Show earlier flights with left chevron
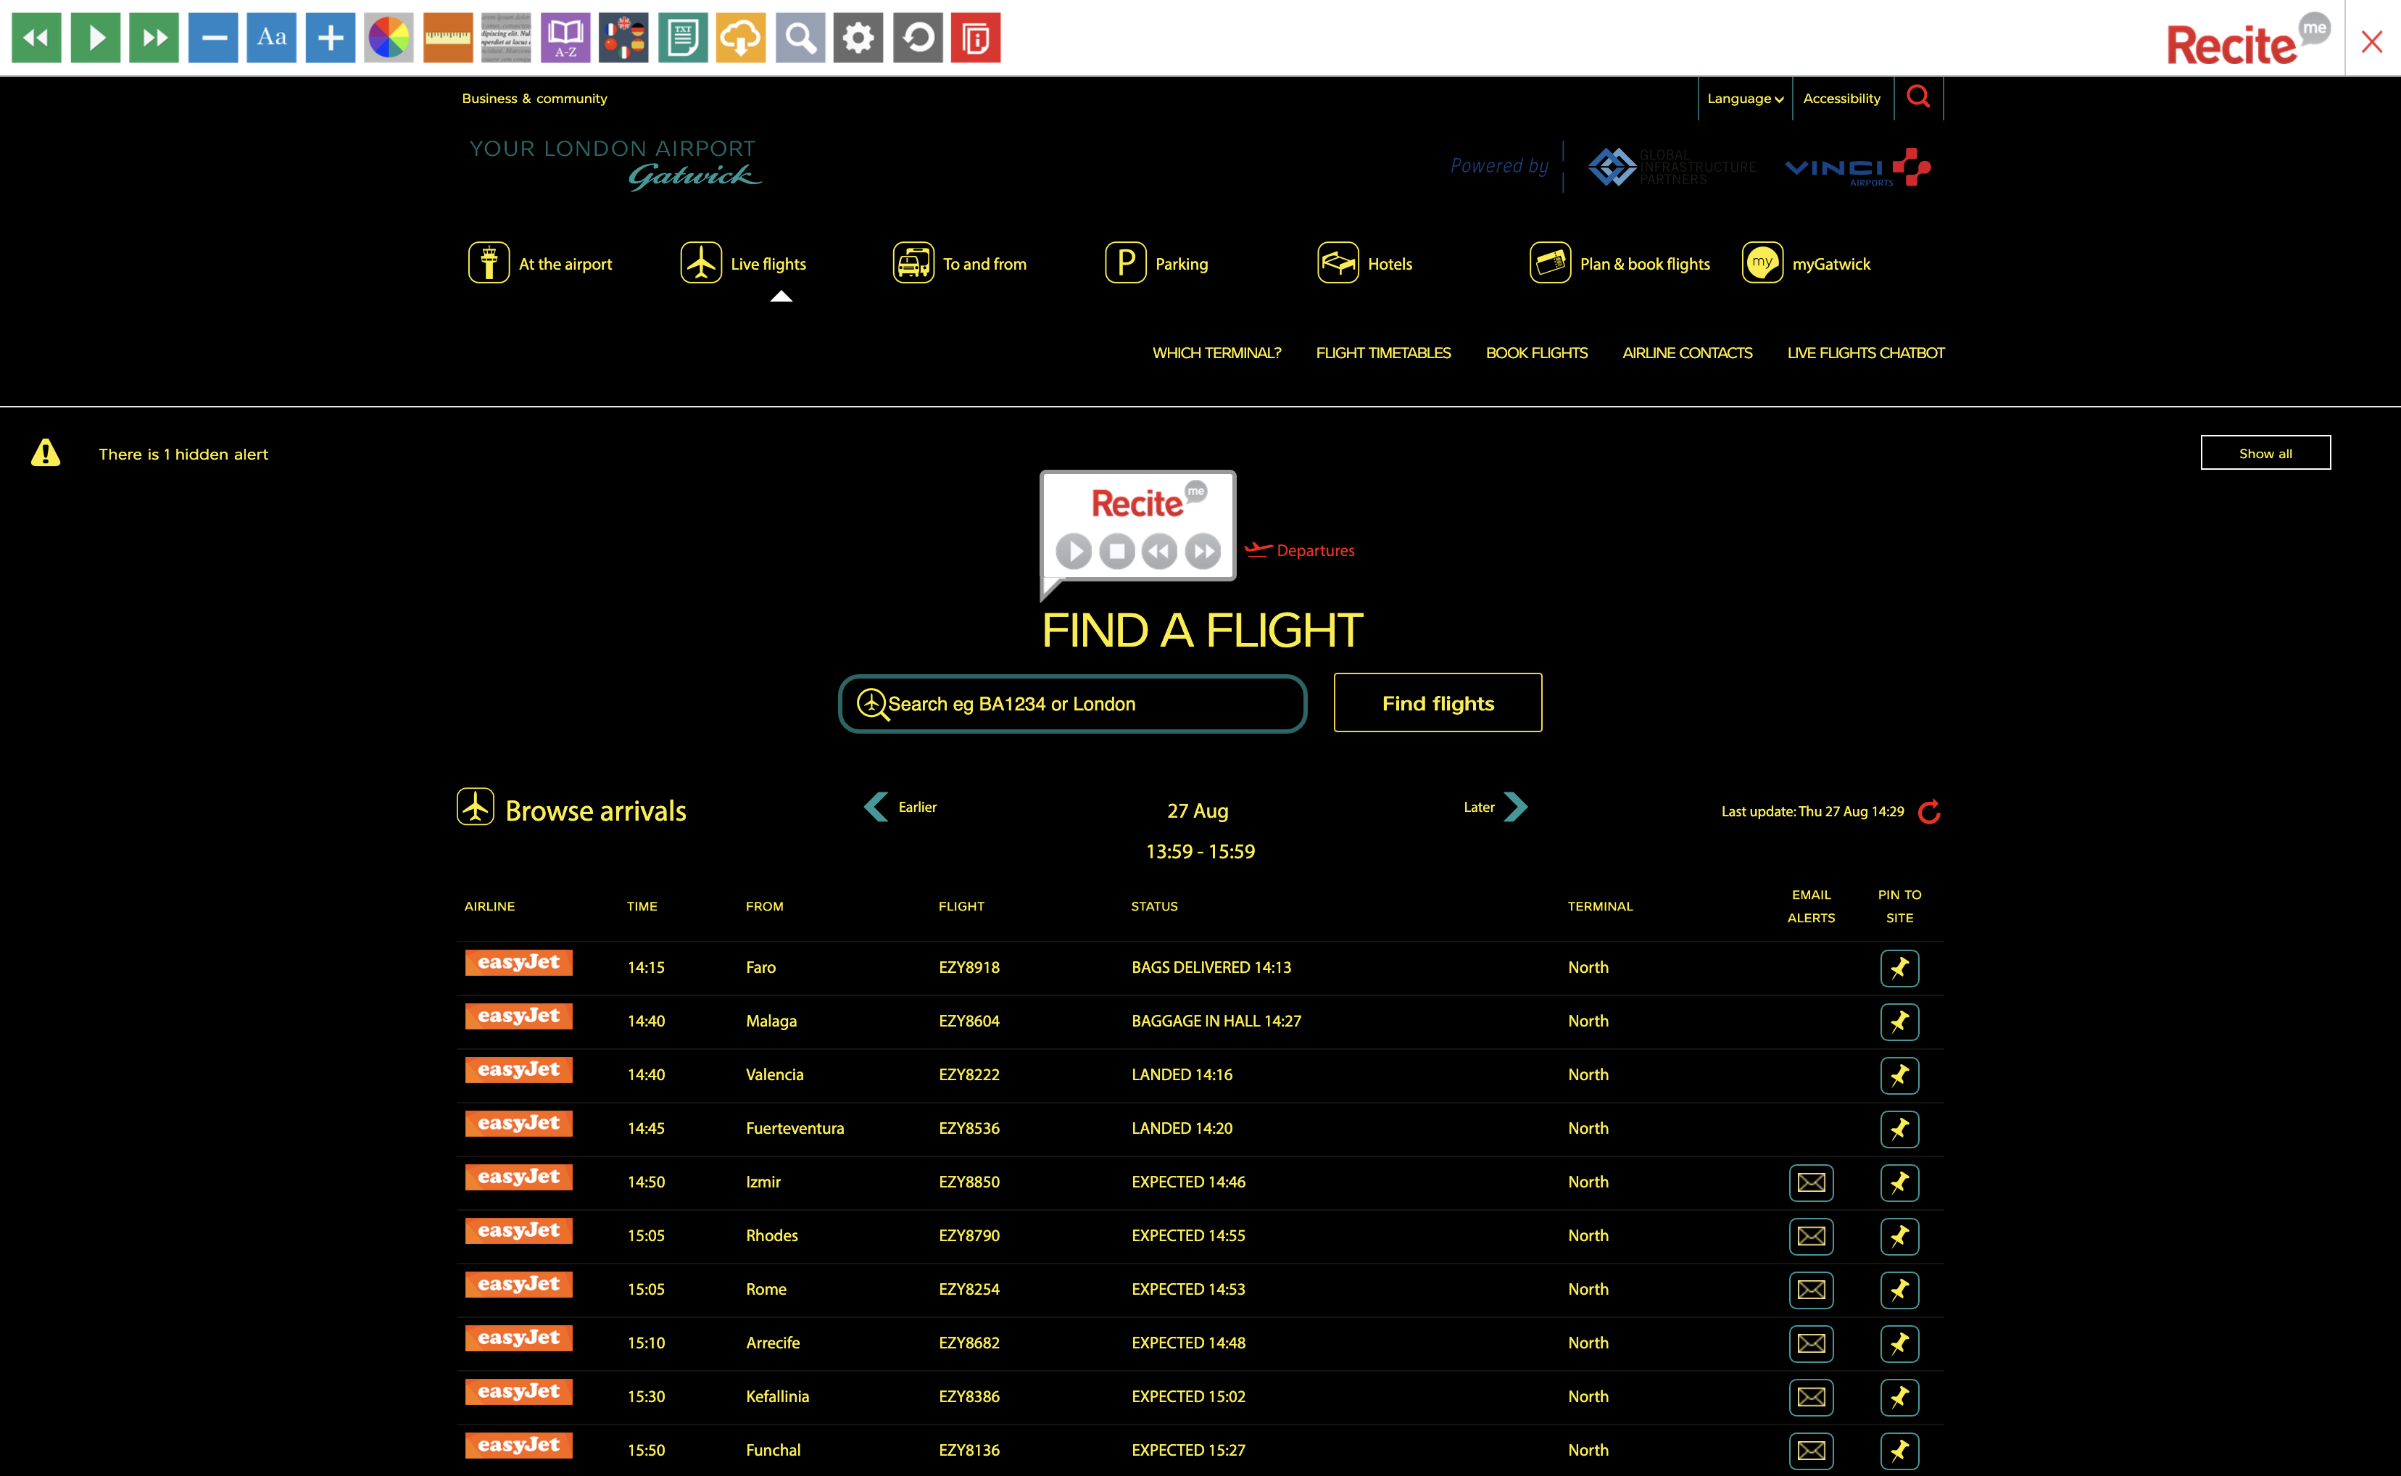2401x1476 pixels. [876, 808]
